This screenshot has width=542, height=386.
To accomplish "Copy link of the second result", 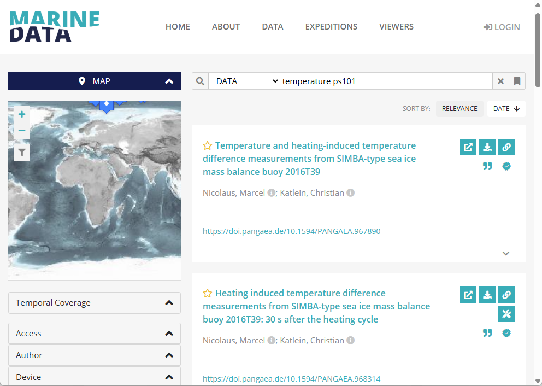I will point(506,295).
